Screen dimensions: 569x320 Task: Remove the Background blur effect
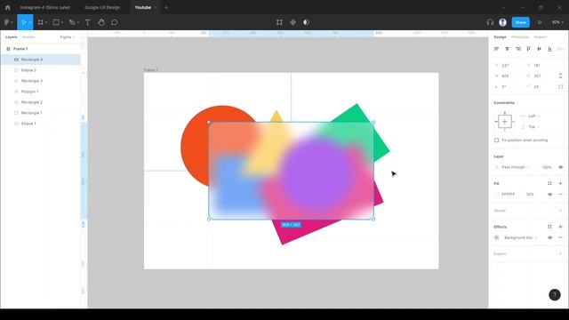(x=560, y=237)
